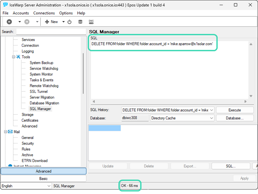Click the SQL editor scroll down arrow
The image size is (258, 194).
[x=251, y=96]
